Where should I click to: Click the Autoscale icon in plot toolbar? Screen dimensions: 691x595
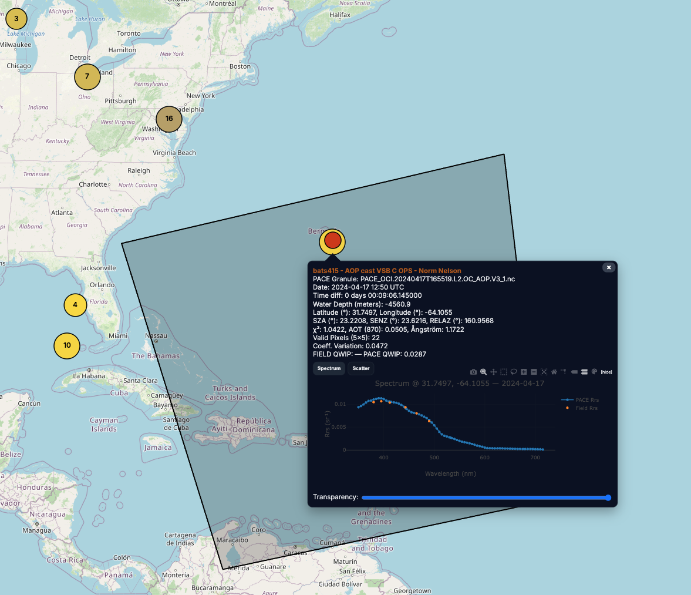tap(544, 372)
